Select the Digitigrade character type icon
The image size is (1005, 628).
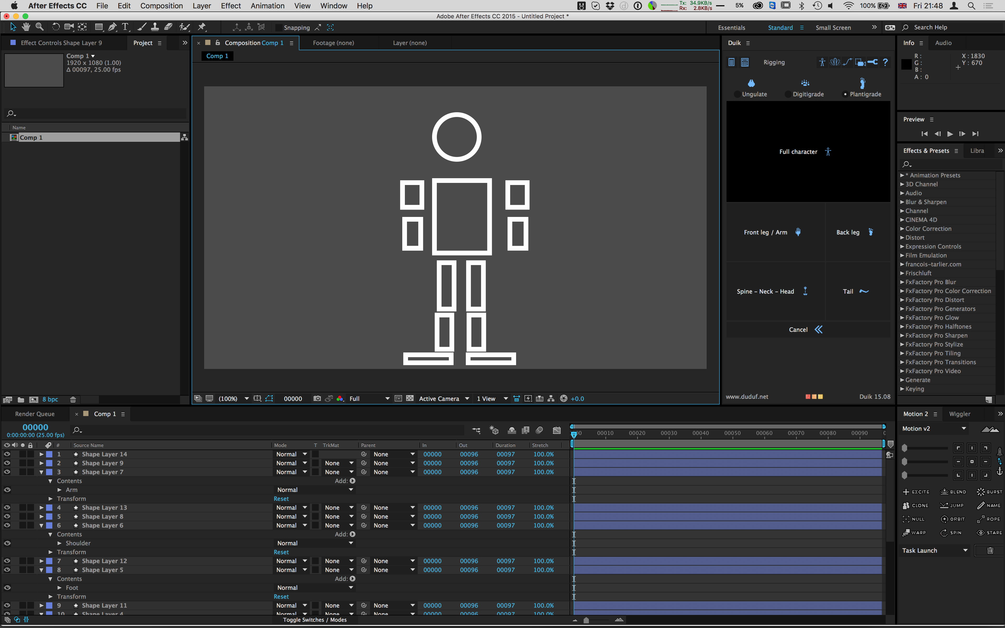click(805, 82)
